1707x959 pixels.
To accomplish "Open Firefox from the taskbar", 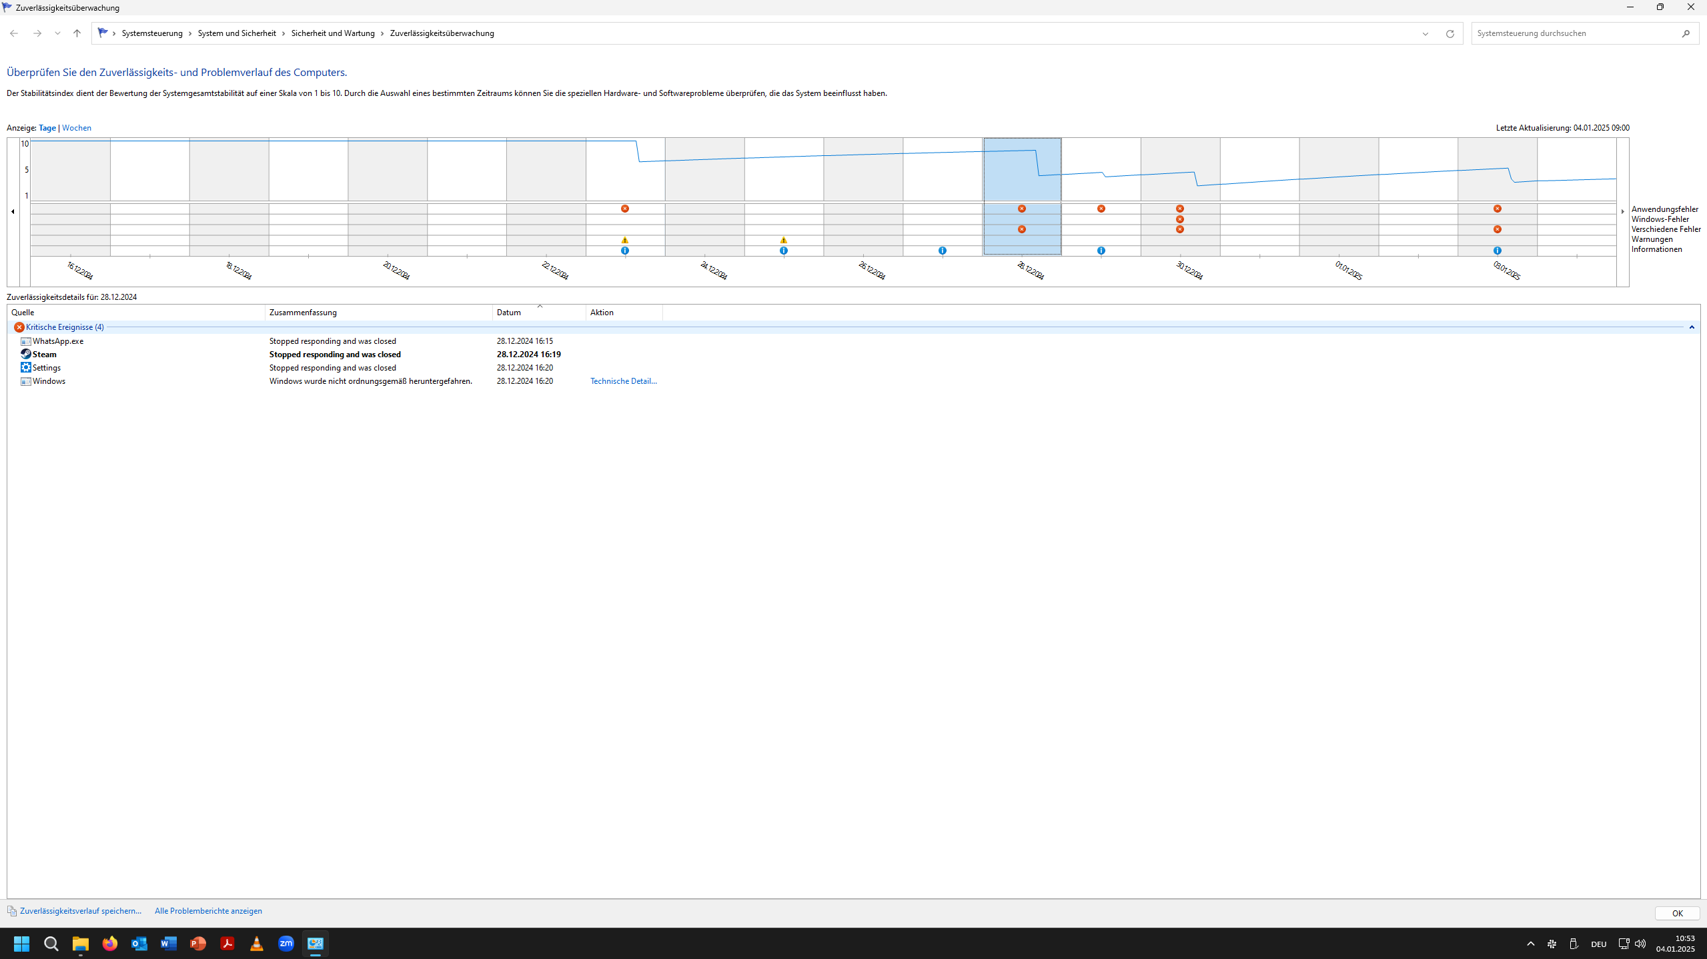I will coord(110,944).
